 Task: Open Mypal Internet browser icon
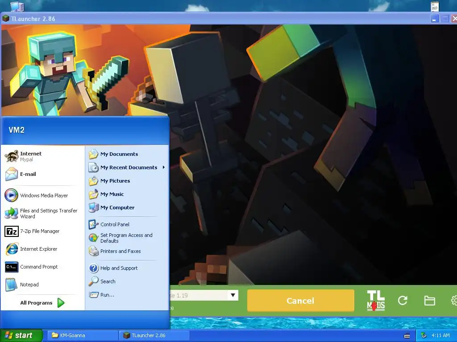(x=12, y=156)
